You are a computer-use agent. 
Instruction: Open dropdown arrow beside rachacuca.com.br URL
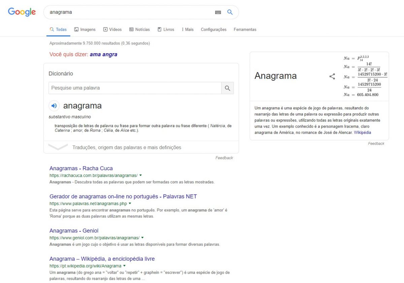pos(140,175)
